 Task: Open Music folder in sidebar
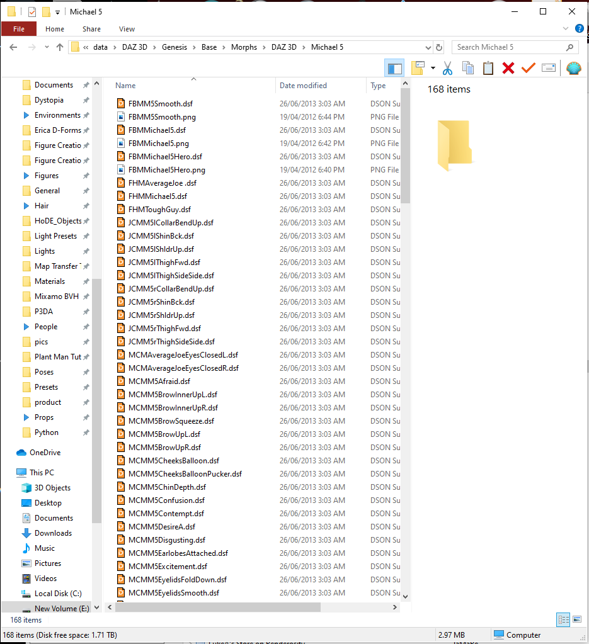point(44,548)
